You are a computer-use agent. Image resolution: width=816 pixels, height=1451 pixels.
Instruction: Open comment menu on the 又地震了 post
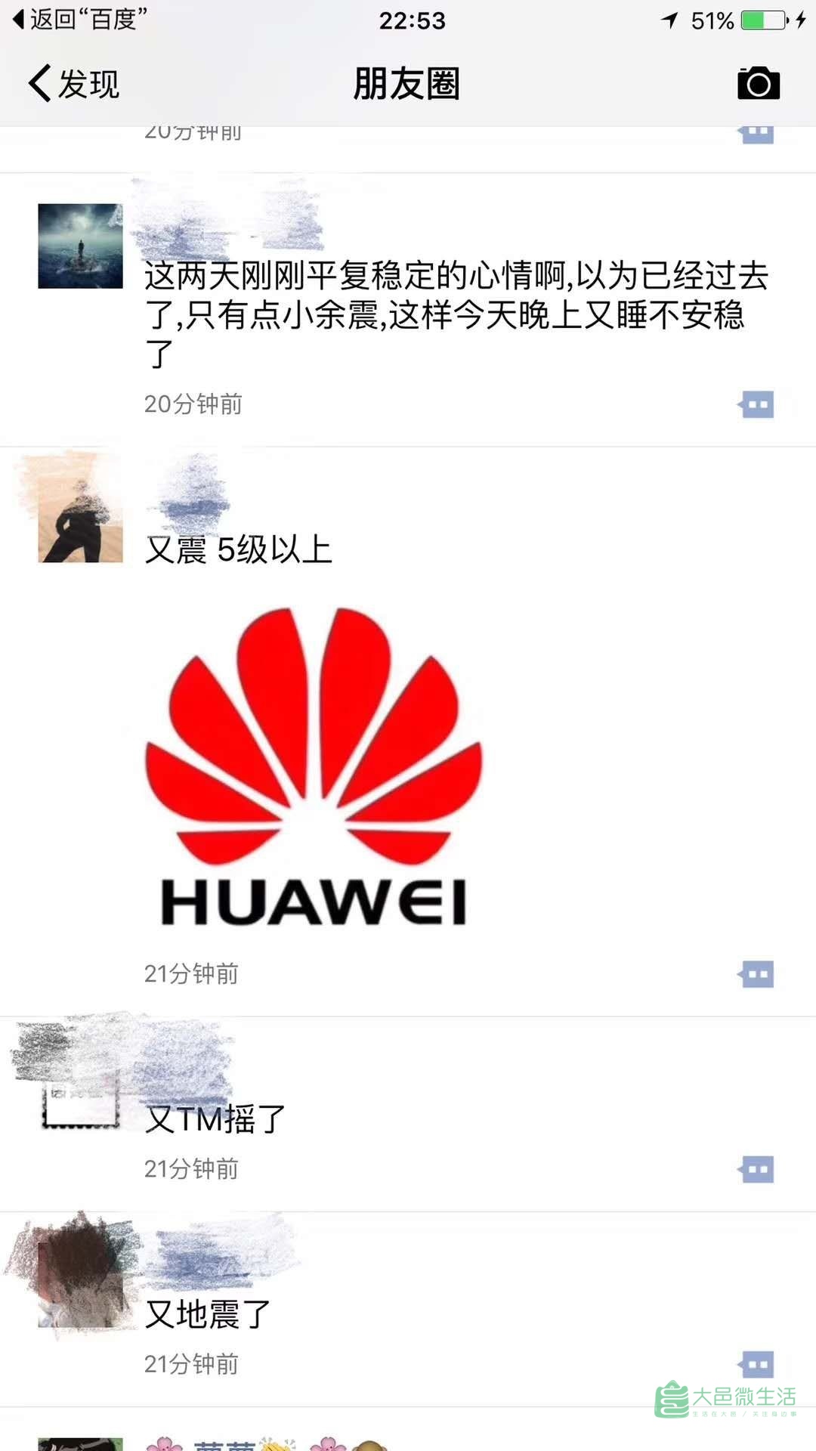pos(756,1364)
